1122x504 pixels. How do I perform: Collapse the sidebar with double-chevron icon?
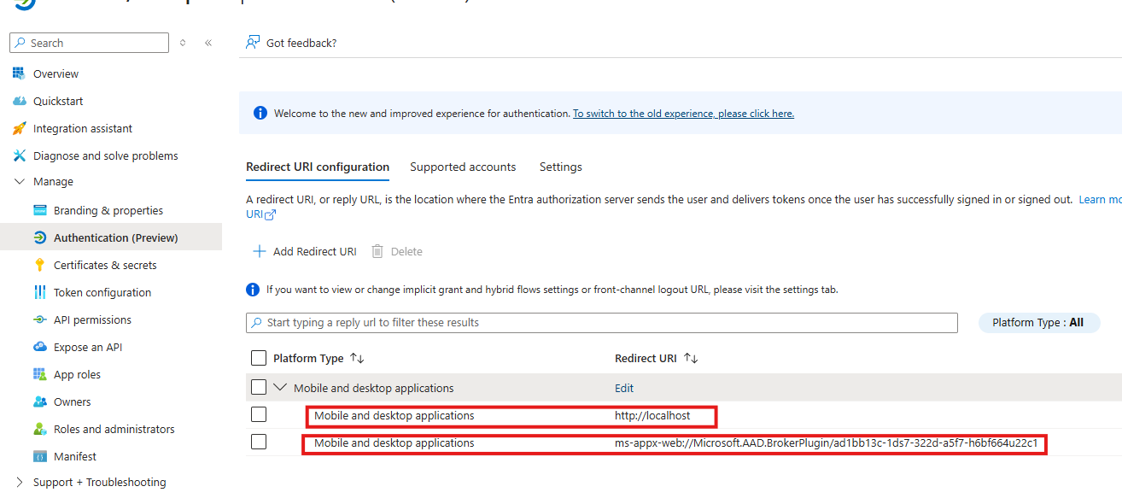click(x=208, y=43)
